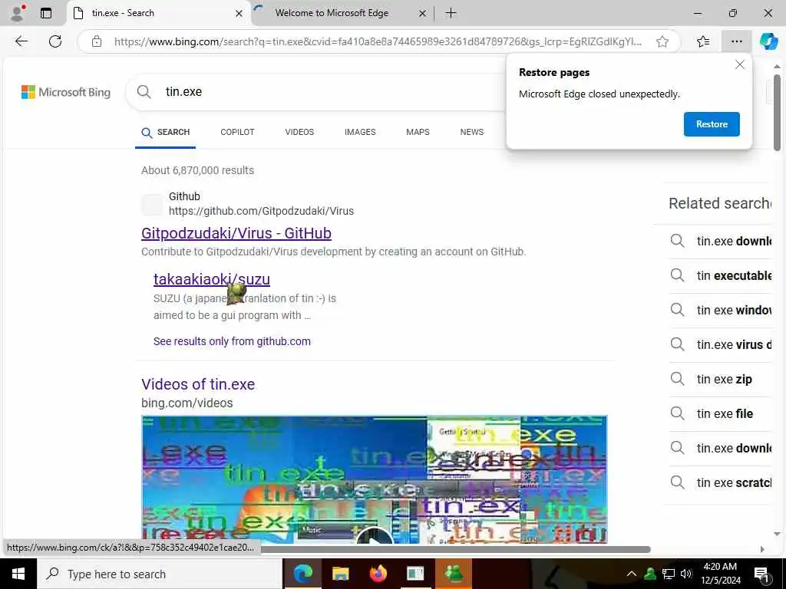Click the Microsoft Bing logo
Image resolution: width=786 pixels, height=589 pixels.
[x=66, y=92]
